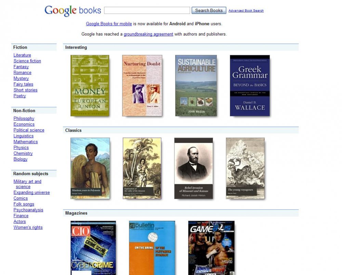Viewport: 342px width, 275px height.
Task: Browse the Science fiction category
Action: (27, 61)
